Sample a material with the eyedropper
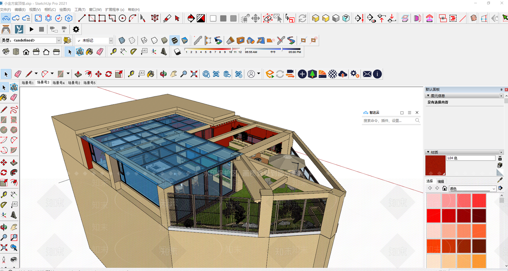This screenshot has width=508, height=271. coord(500,180)
